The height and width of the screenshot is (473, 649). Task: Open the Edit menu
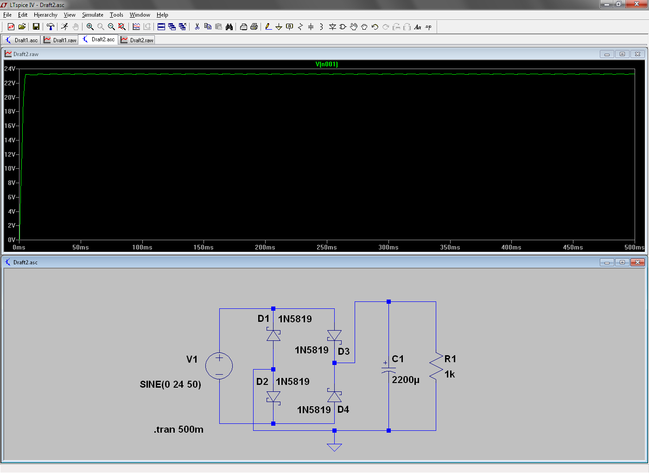23,15
